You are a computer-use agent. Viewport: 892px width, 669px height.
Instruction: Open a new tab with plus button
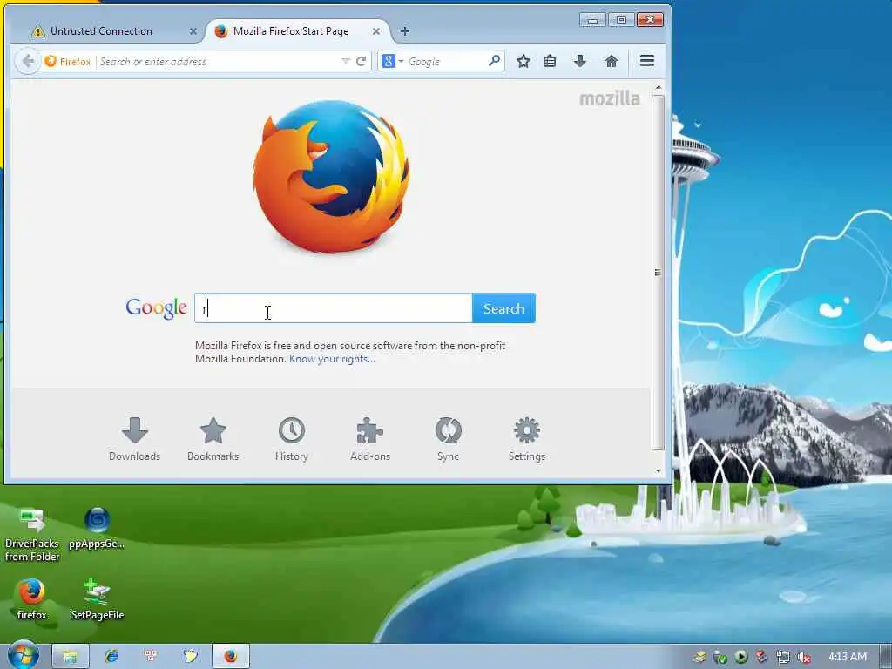404,31
